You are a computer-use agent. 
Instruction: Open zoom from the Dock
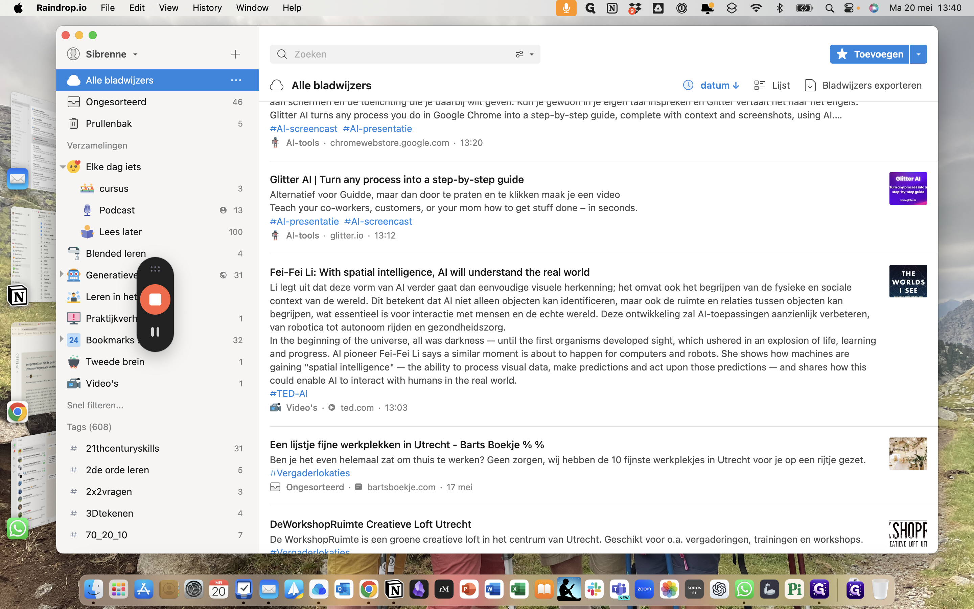point(644,590)
